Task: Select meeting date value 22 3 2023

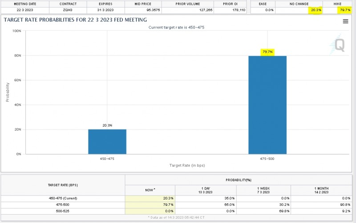Action: (25, 10)
